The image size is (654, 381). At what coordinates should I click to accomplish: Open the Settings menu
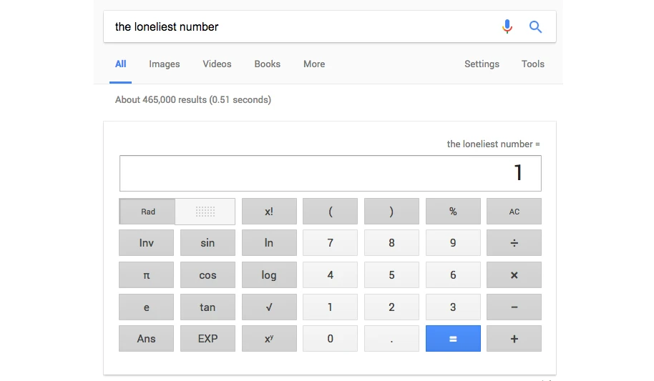click(482, 64)
